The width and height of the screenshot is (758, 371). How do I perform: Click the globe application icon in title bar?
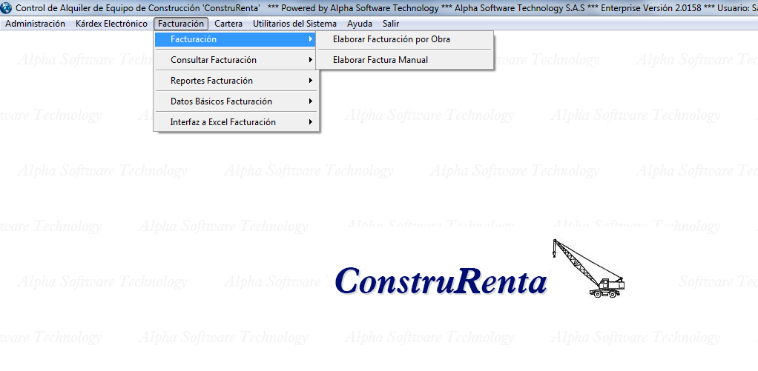[x=7, y=7]
